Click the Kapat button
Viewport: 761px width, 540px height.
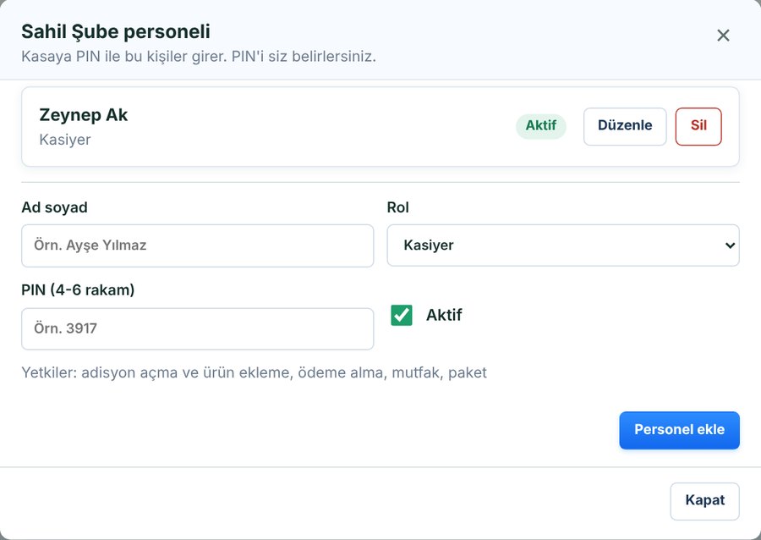(704, 501)
